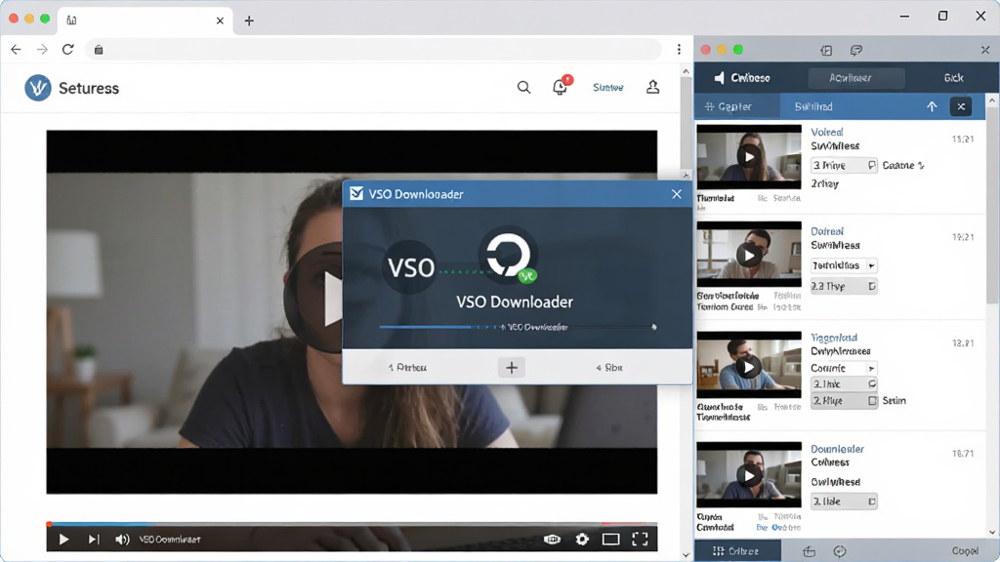Click the 'Copel' button in panel footer

tap(965, 550)
